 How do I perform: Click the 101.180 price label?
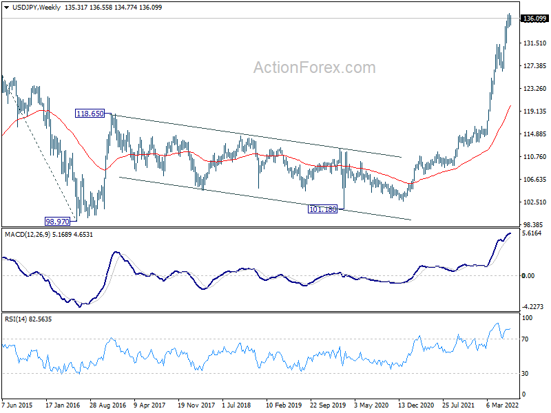point(322,209)
